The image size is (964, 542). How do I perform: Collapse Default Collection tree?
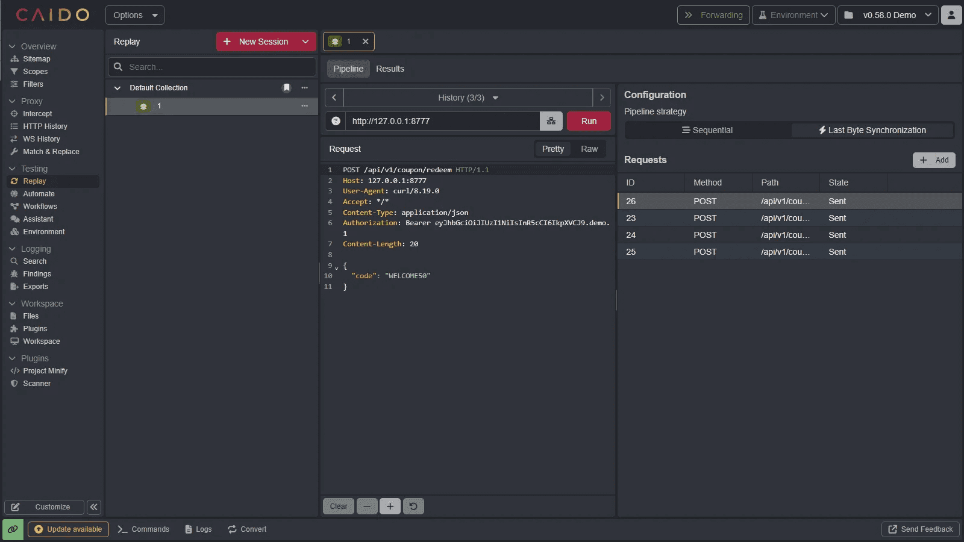pyautogui.click(x=117, y=88)
